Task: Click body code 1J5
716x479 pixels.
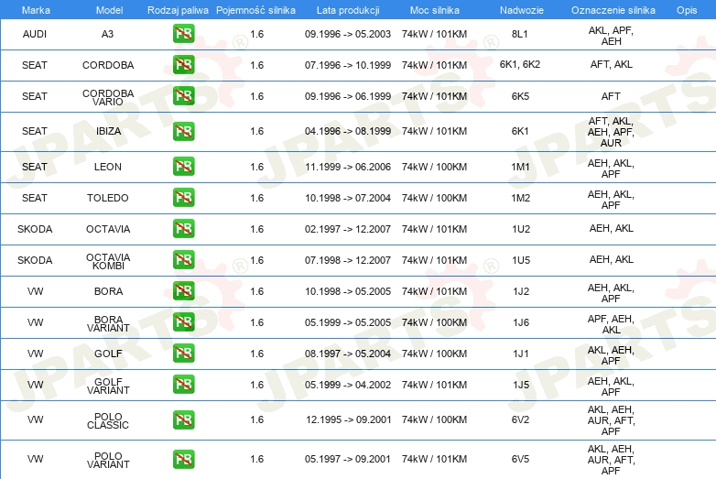Action: [x=521, y=385]
